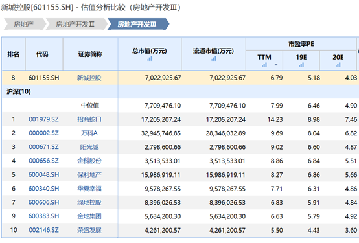Select the 601155.SH code cell
The height and width of the screenshot is (243, 359).
(43, 78)
